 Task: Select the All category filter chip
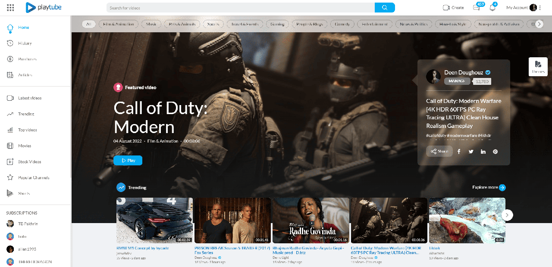pyautogui.click(x=88, y=24)
